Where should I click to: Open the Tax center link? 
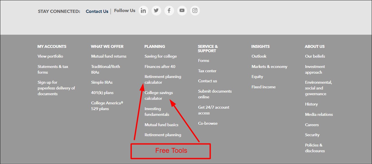(207, 71)
